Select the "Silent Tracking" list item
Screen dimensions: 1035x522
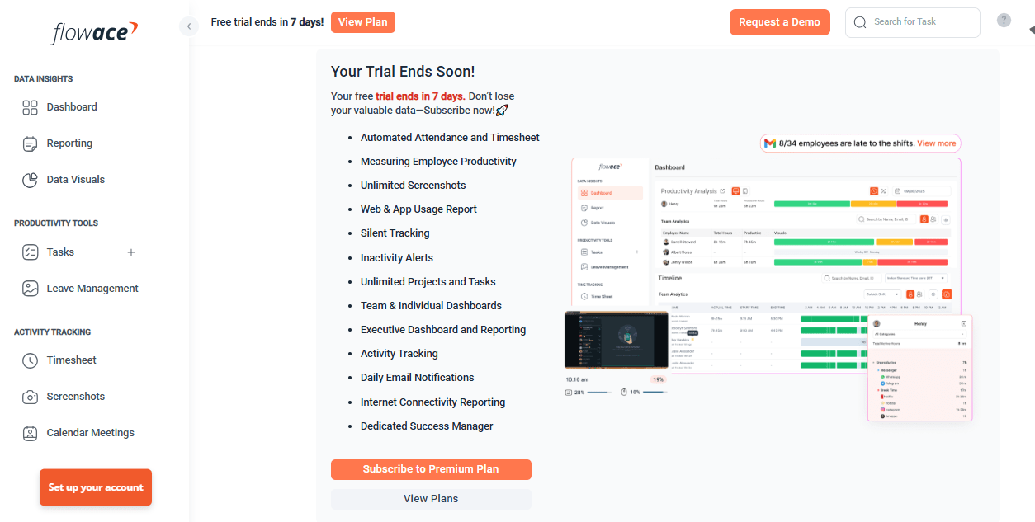pyautogui.click(x=395, y=233)
